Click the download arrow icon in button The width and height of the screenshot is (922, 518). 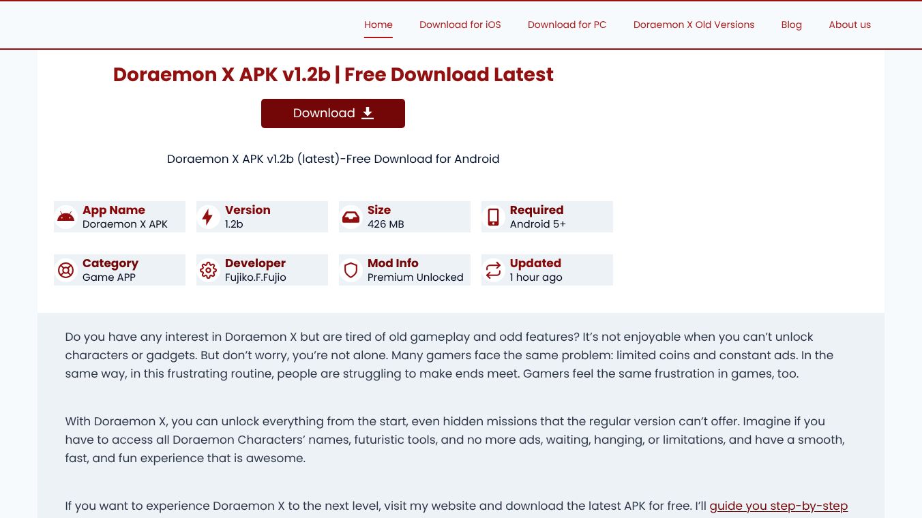[368, 113]
